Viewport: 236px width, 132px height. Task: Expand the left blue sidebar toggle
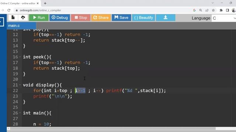[2, 22]
